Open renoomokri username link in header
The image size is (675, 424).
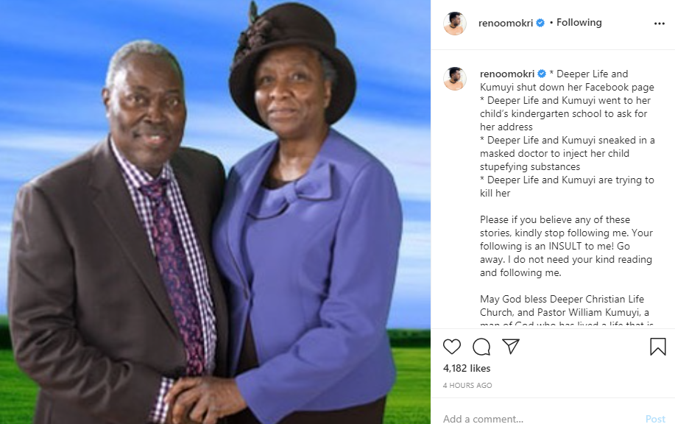(506, 24)
